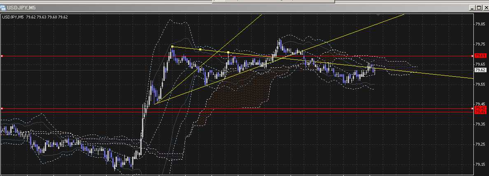Click right handle of 79.69 horizontal line

click(x=471, y=56)
